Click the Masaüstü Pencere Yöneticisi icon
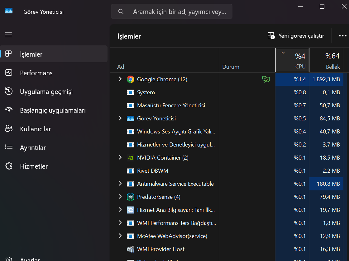 click(131, 105)
